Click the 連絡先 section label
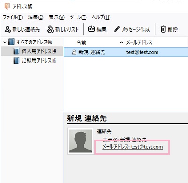Viewport: 188px width, 183px height. pyautogui.click(x=104, y=131)
